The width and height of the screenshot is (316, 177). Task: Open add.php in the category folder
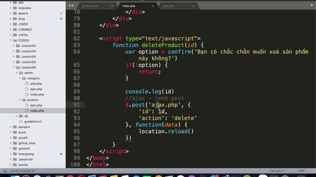tap(36, 84)
